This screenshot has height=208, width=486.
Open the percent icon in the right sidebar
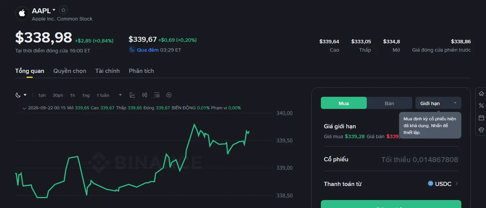(x=481, y=106)
